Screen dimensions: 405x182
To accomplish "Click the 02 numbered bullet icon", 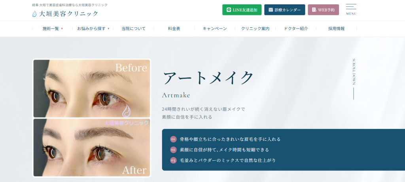I will (173, 150).
